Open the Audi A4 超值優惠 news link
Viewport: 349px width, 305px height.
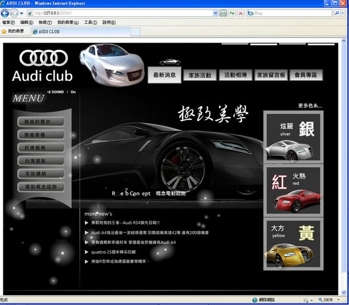(150, 233)
